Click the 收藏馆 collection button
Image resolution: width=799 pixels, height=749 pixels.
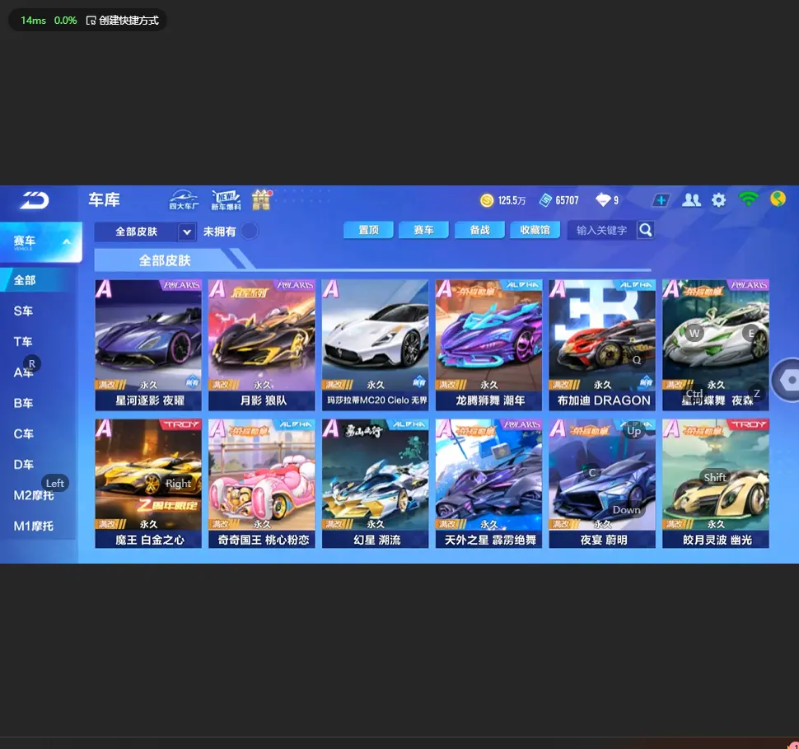pyautogui.click(x=535, y=231)
